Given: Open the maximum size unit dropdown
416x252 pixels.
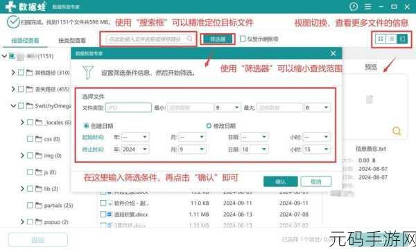Looking at the screenshot, I should click(x=318, y=107).
